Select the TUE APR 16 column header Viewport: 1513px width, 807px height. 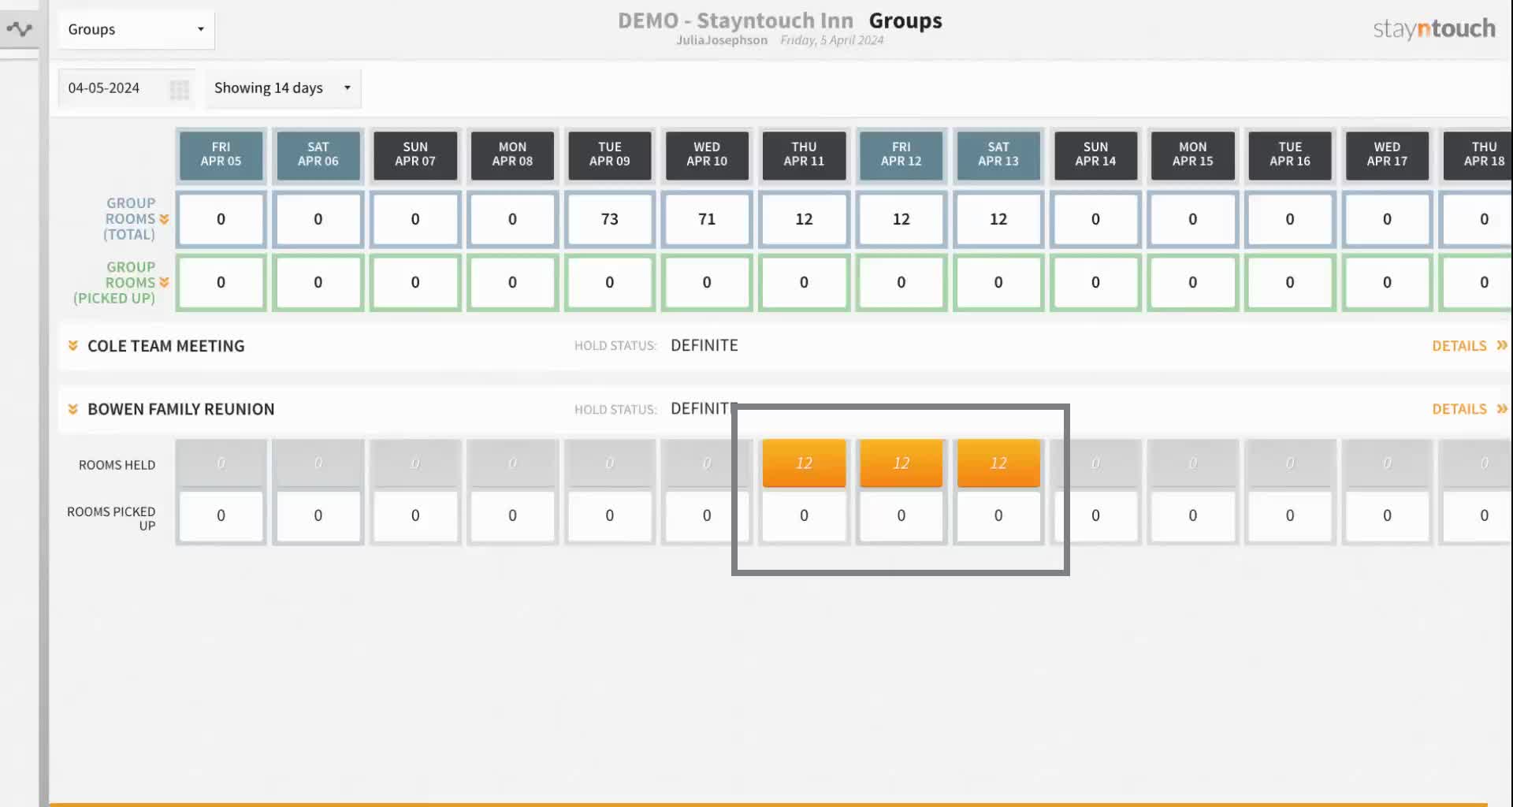click(x=1290, y=154)
